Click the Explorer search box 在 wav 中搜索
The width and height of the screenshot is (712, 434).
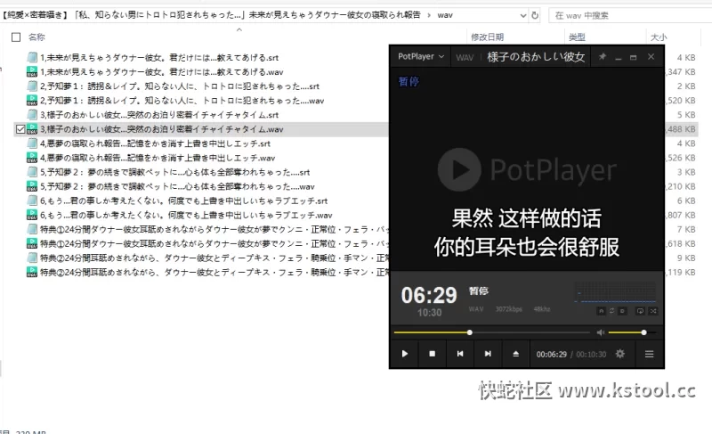click(x=631, y=15)
